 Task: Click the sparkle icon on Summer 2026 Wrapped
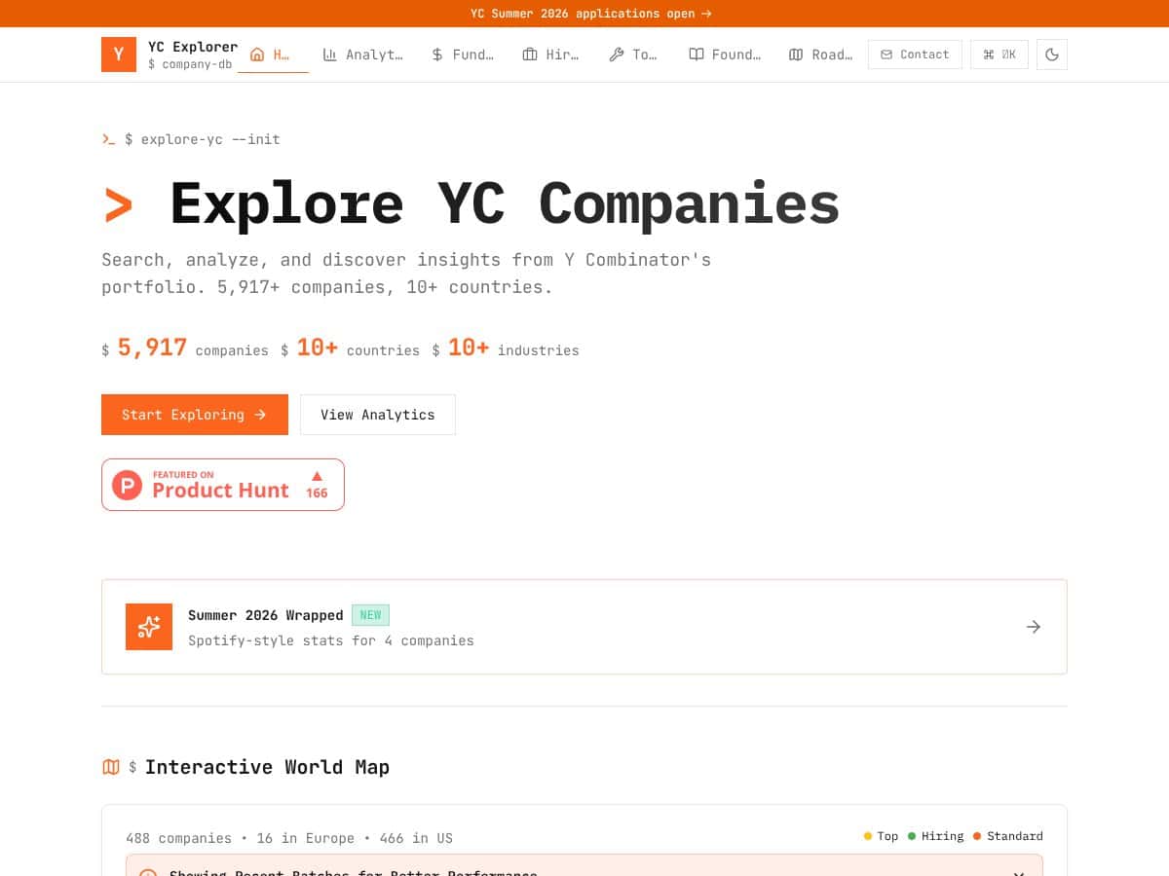click(x=149, y=627)
